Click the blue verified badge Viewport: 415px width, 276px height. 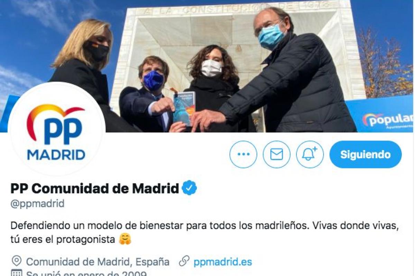click(190, 188)
